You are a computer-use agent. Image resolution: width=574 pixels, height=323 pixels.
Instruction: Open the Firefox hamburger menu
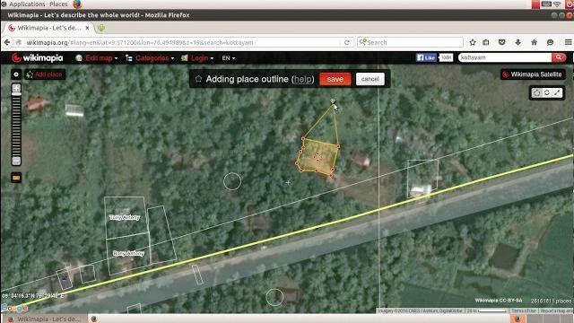click(568, 42)
